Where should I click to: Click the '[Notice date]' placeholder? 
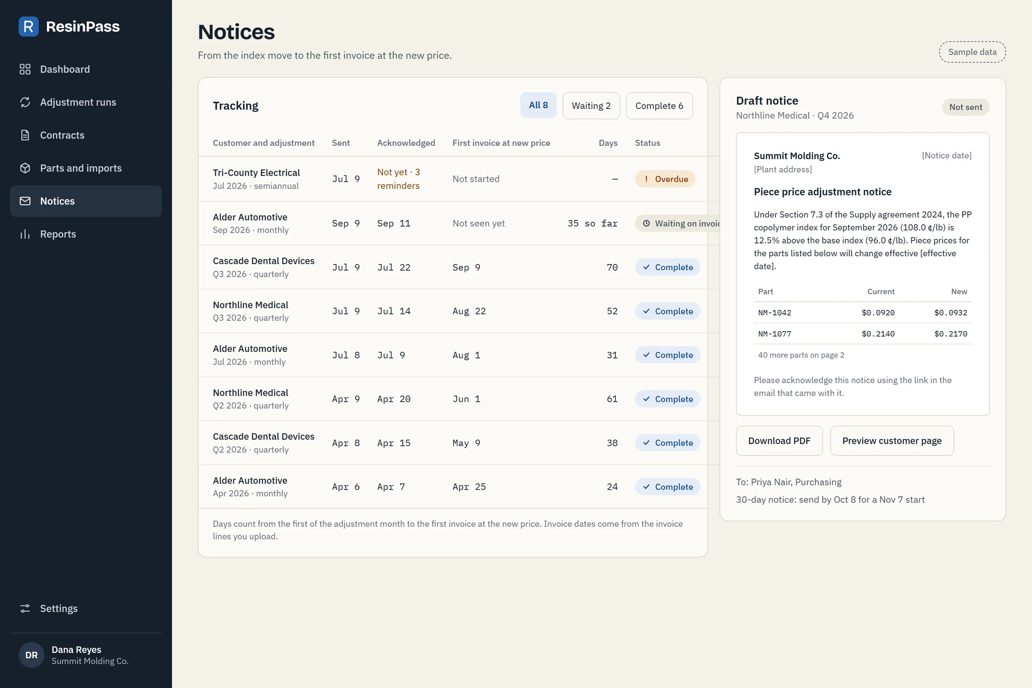tap(947, 155)
